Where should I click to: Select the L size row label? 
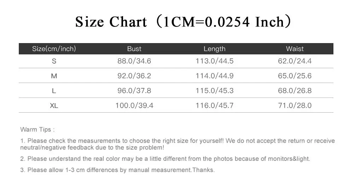(54, 91)
